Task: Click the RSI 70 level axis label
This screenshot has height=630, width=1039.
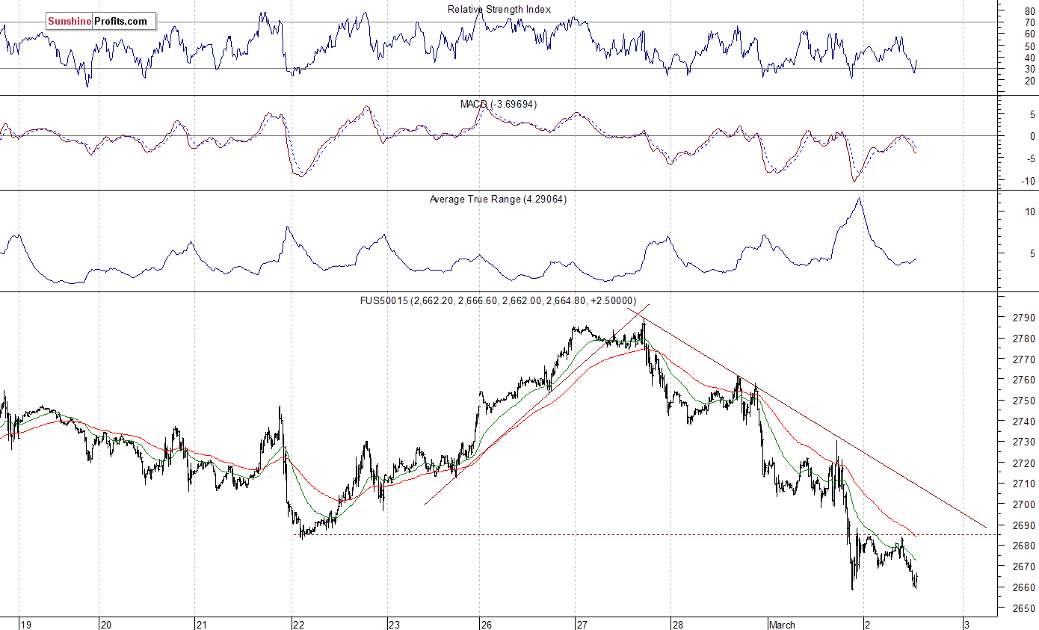Action: (1029, 22)
